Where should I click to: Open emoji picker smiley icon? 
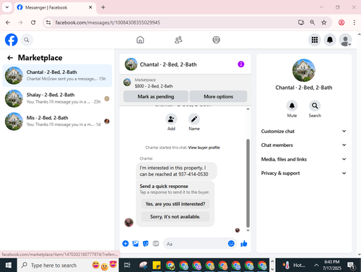point(231,244)
